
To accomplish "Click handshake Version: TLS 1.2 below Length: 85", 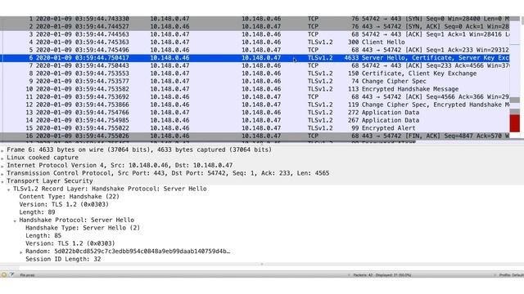I will tap(70, 243).
